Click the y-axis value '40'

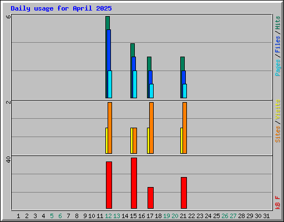click(x=8, y=159)
